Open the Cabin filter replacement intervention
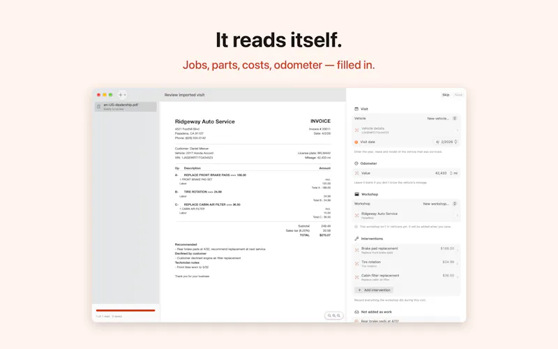558x349 pixels. coord(406,277)
